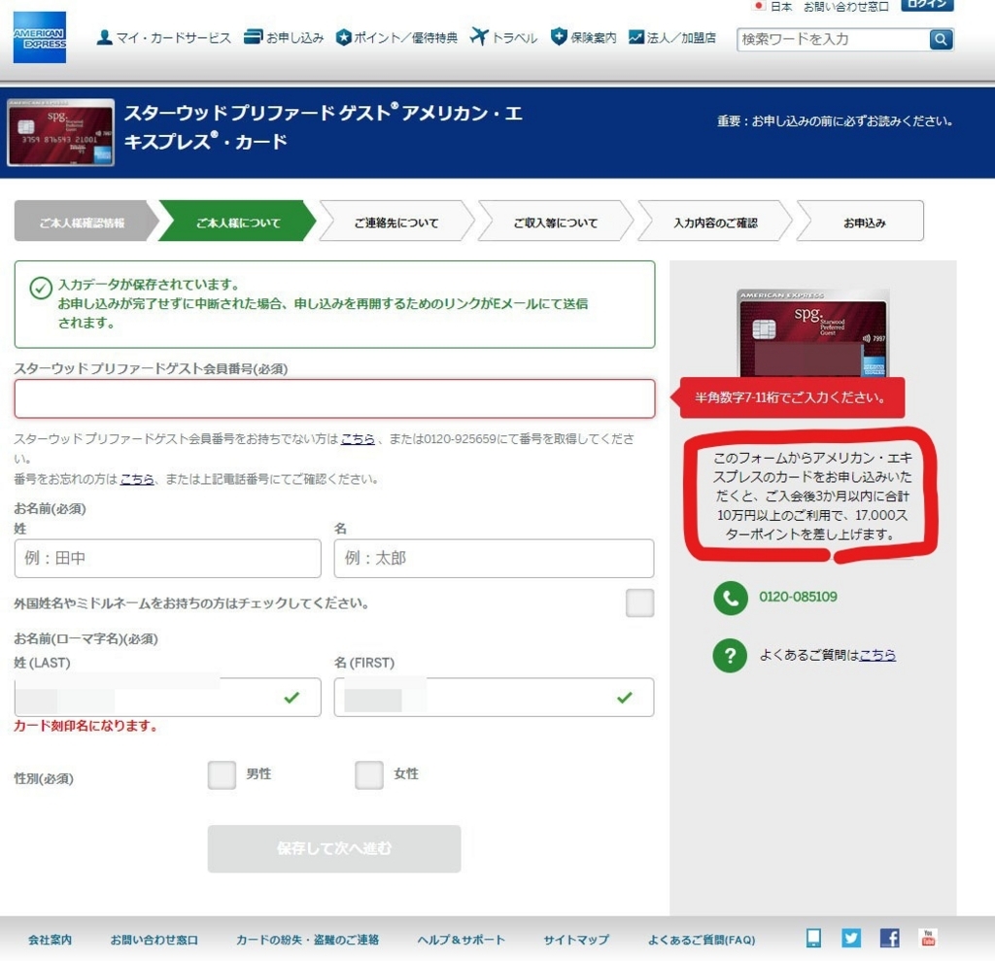Open the Twitter icon in footer
The height and width of the screenshot is (961, 995).
click(x=851, y=938)
